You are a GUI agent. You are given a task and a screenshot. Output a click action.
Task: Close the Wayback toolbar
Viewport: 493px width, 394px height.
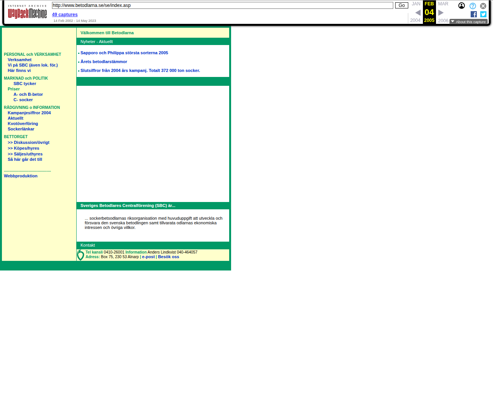(x=483, y=6)
